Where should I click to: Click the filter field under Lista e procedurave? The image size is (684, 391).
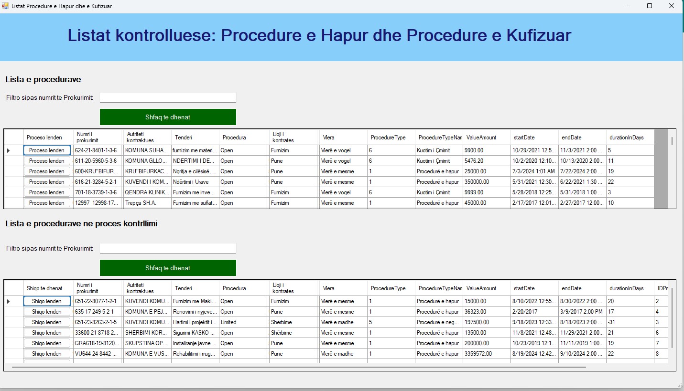pyautogui.click(x=168, y=97)
